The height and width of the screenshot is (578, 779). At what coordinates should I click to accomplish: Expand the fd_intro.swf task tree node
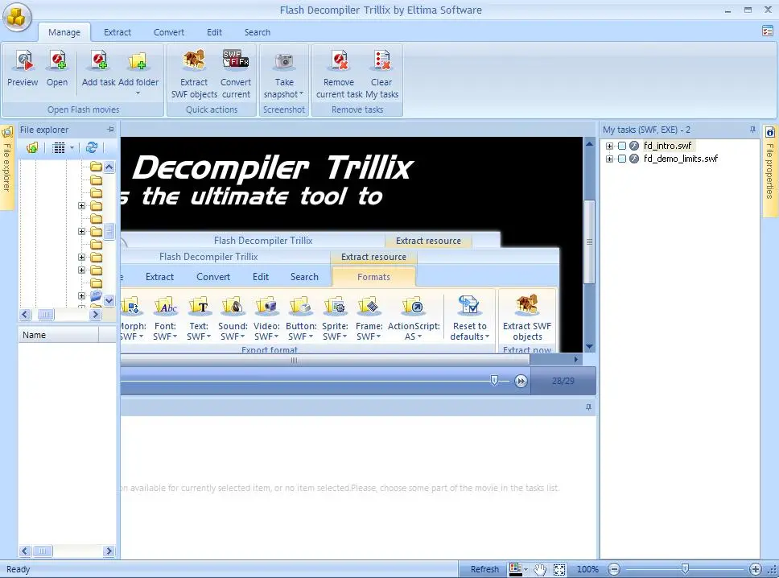[609, 147]
